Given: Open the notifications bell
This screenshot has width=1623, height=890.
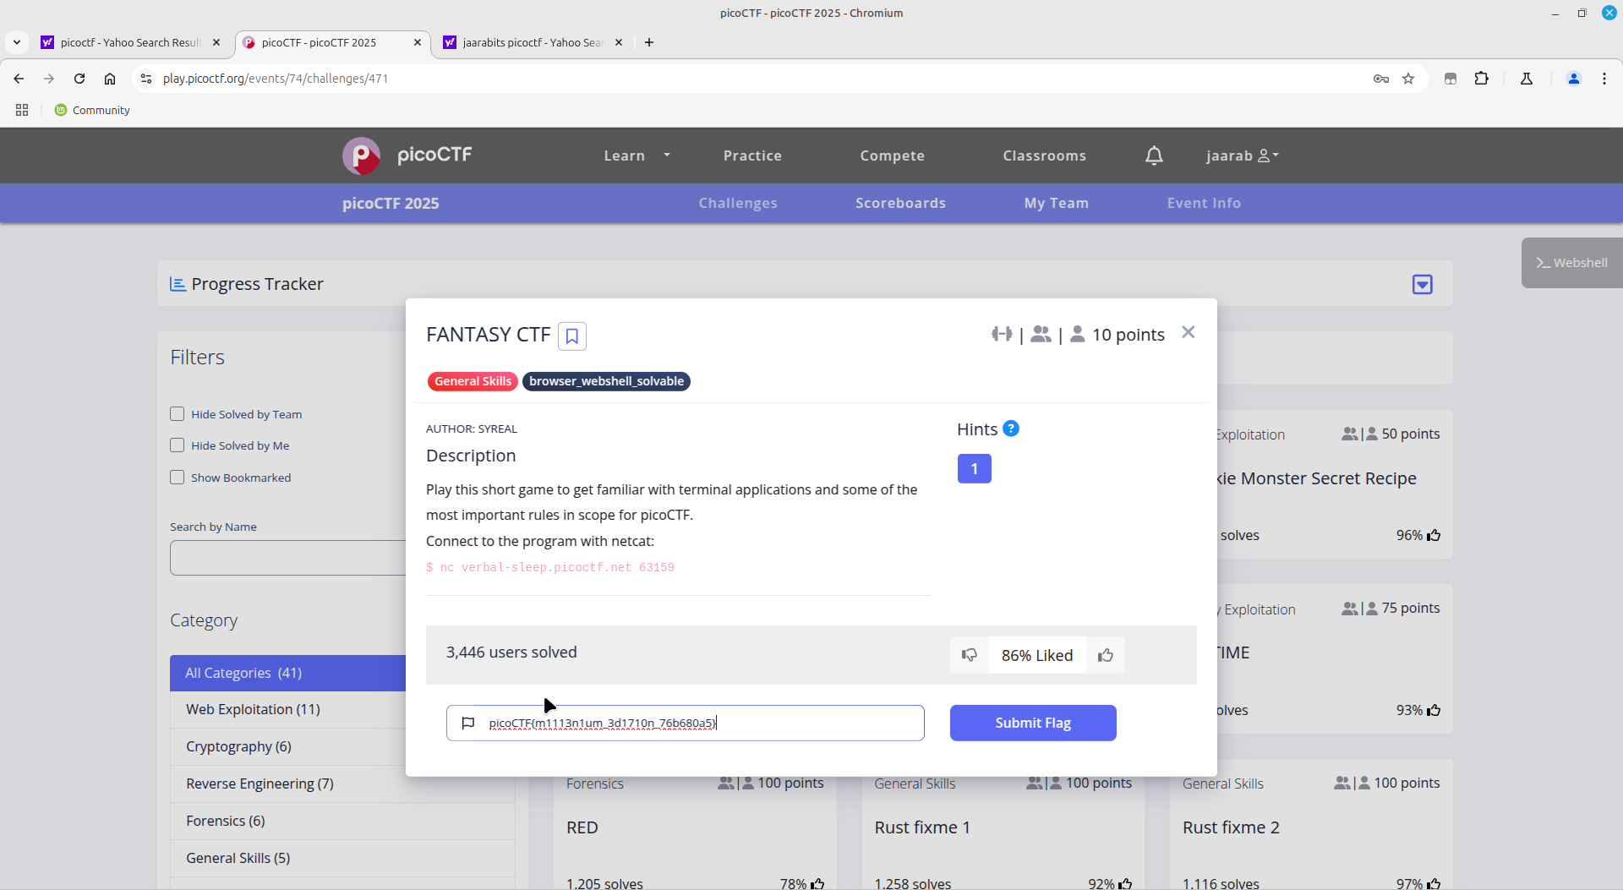Looking at the screenshot, I should tap(1154, 156).
